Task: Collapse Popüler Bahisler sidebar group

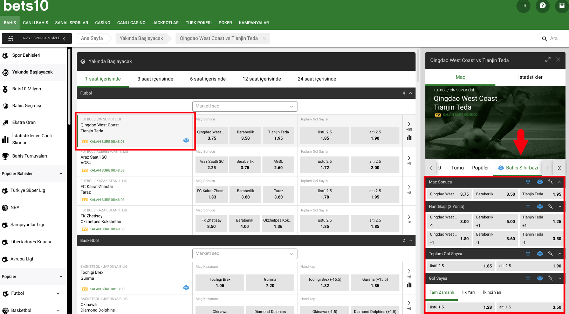Action: tap(61, 174)
